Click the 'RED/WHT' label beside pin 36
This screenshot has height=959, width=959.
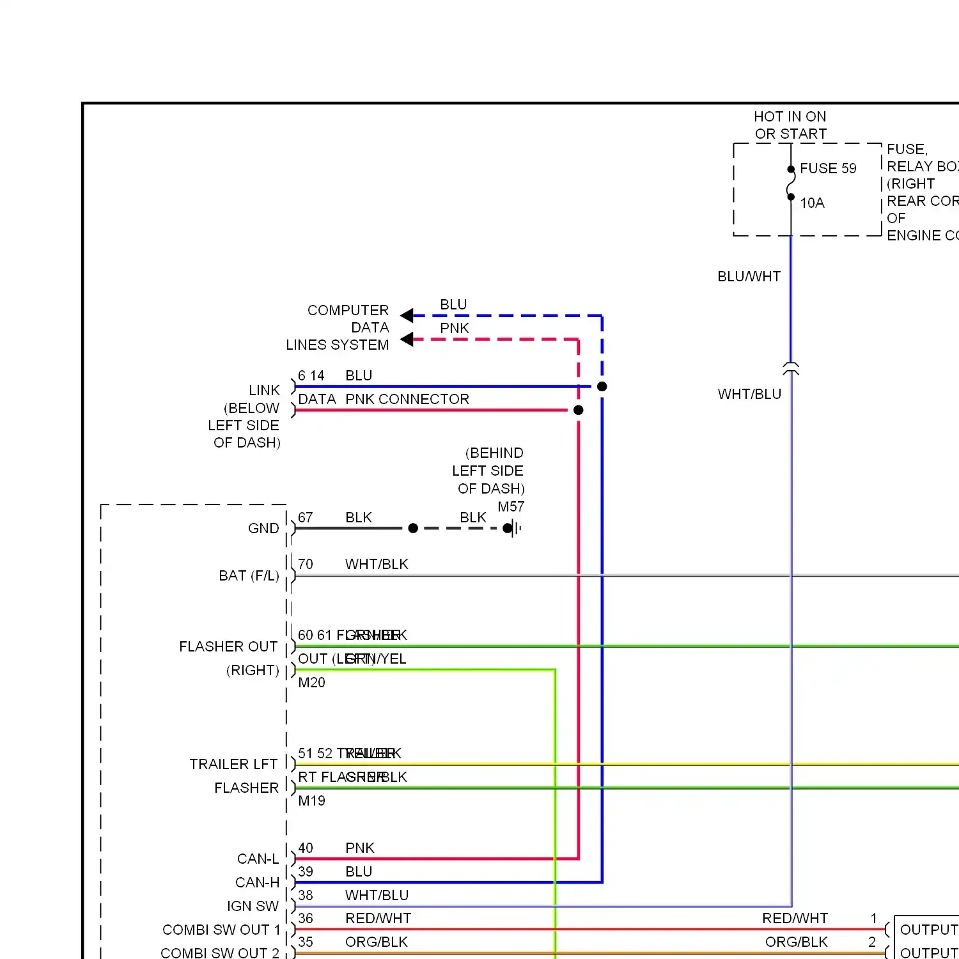[x=378, y=918]
